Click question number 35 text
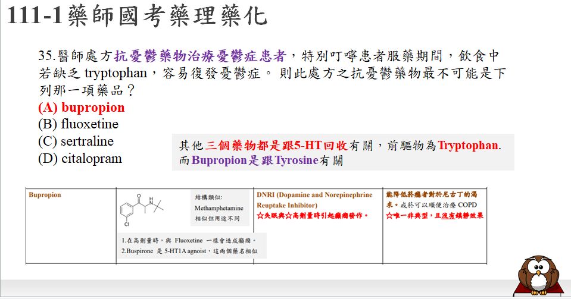The height and width of the screenshot is (299, 571). click(x=46, y=56)
